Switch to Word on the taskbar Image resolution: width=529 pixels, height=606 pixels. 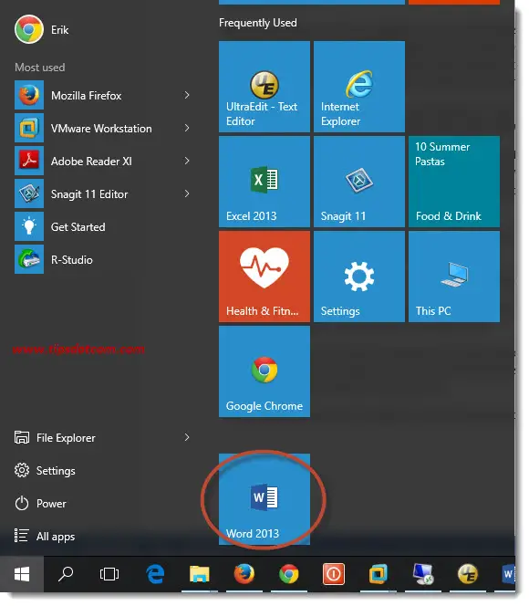coord(507,574)
